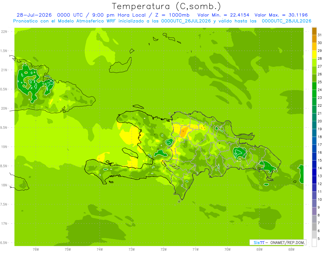Click the SisTT – ONAMET/REP.DOM. logo box
This screenshot has width=327, height=253.
point(278,242)
